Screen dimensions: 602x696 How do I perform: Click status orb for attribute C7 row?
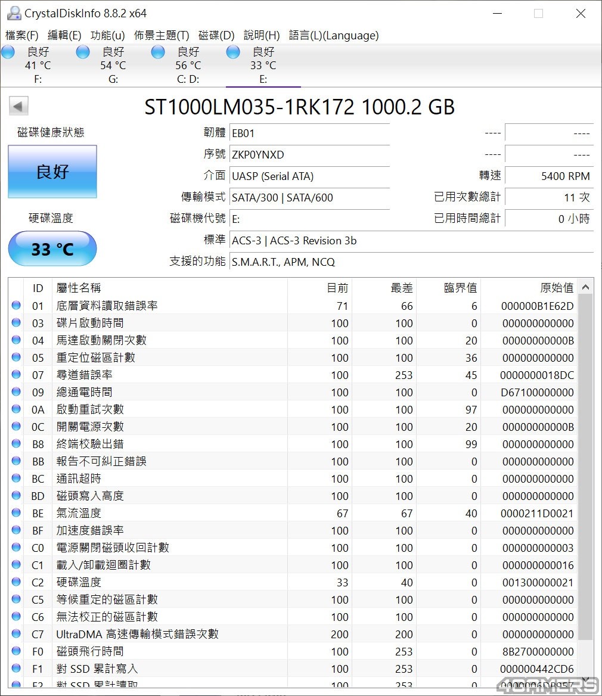[16, 634]
